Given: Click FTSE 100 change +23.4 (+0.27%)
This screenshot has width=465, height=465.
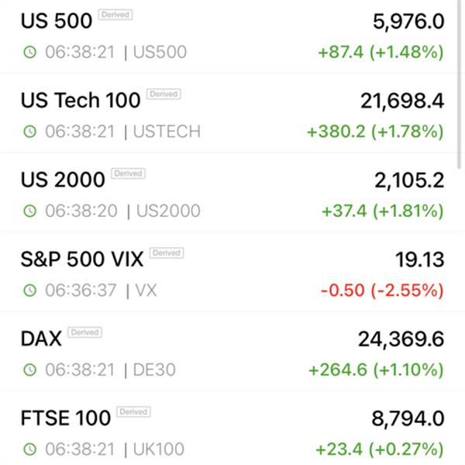Looking at the screenshot, I should click(380, 449).
